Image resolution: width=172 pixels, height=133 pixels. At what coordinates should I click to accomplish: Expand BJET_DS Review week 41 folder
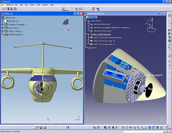coord(88,44)
